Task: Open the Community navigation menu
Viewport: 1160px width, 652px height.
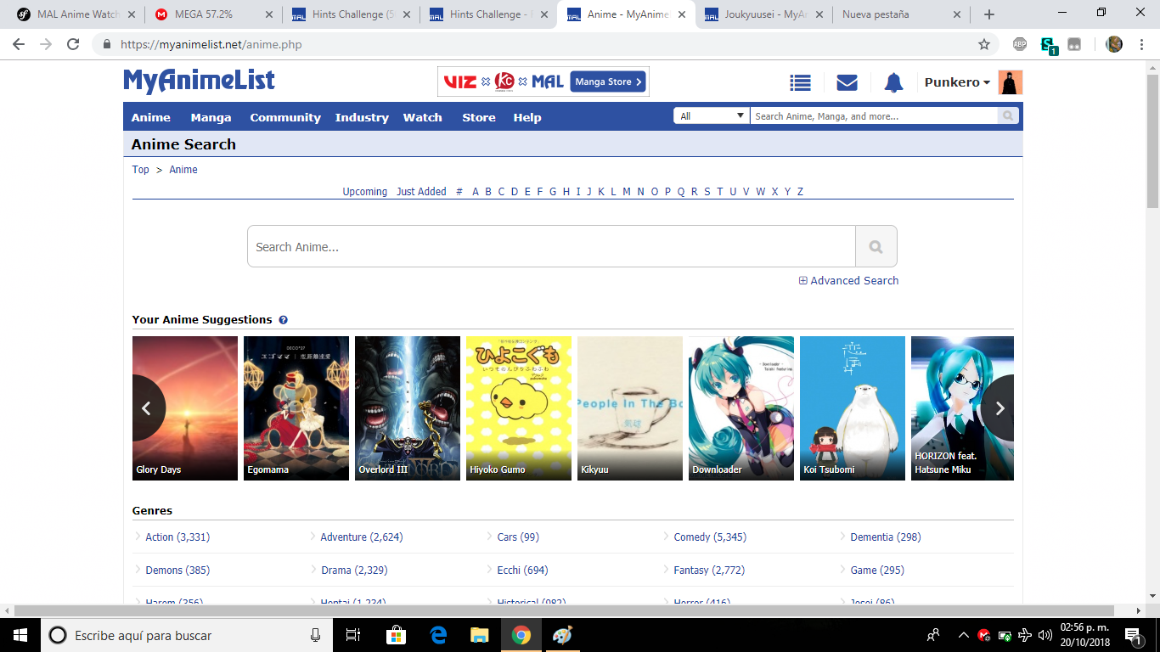Action: click(285, 117)
